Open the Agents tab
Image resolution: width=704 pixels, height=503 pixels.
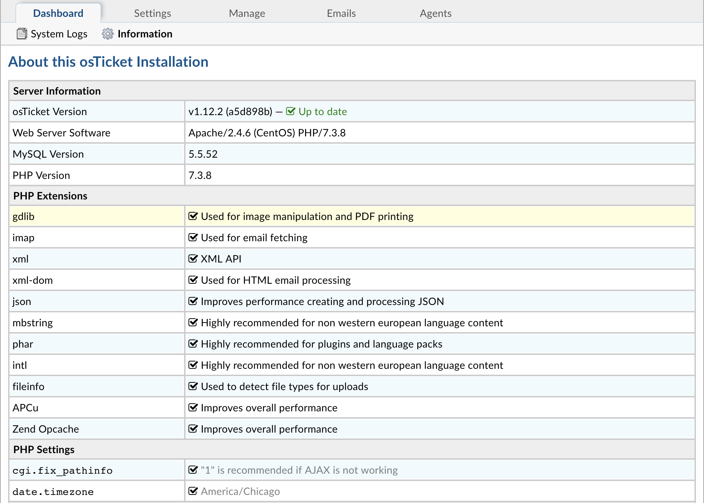click(x=435, y=14)
